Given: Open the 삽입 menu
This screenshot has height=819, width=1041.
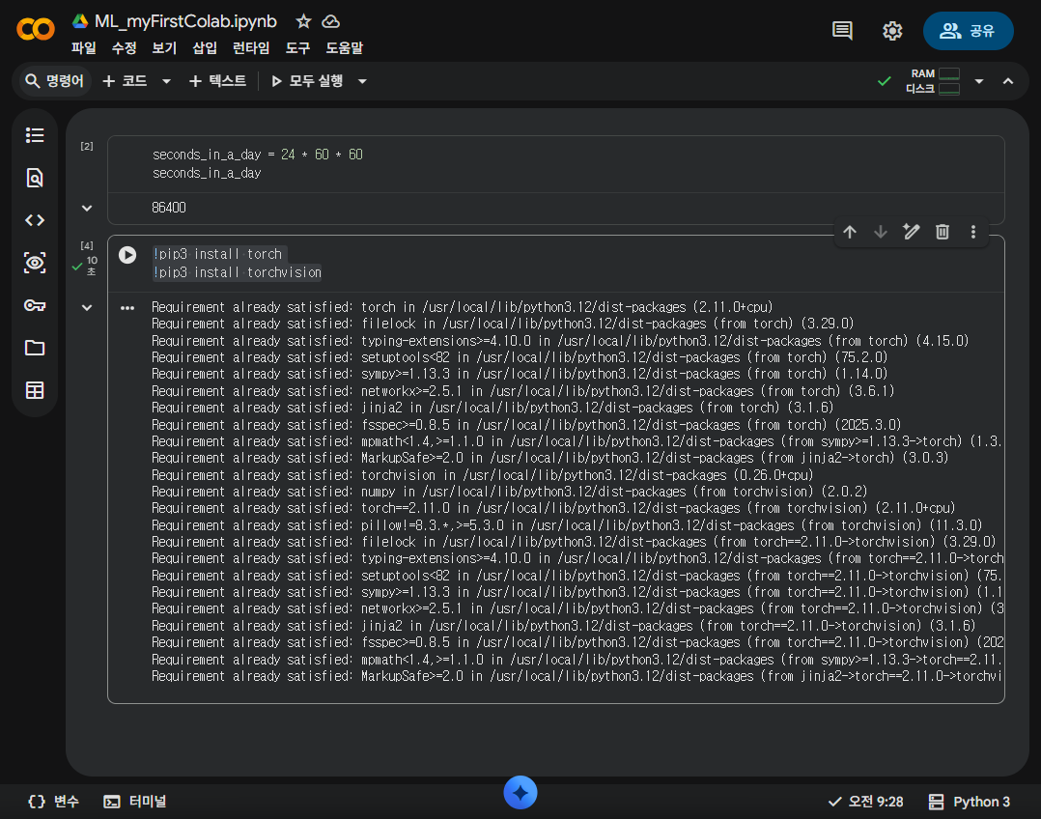Looking at the screenshot, I should point(205,48).
